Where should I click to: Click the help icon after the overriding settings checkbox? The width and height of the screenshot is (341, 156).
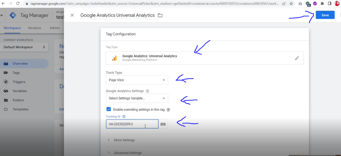168,110
